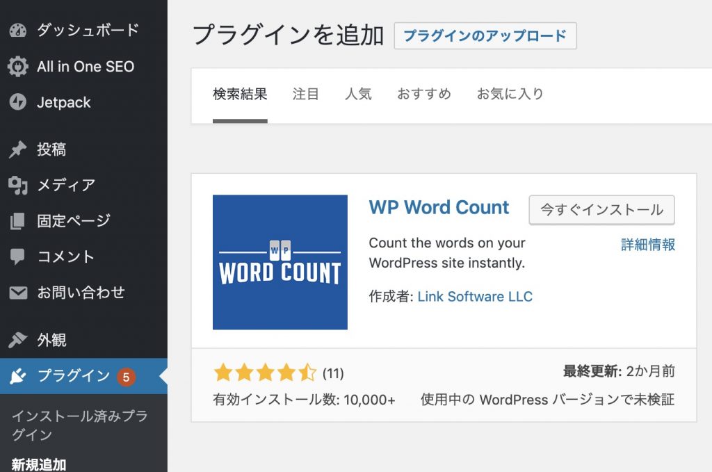
Task: Click WP Word Count plugin thumbnail
Action: (280, 262)
